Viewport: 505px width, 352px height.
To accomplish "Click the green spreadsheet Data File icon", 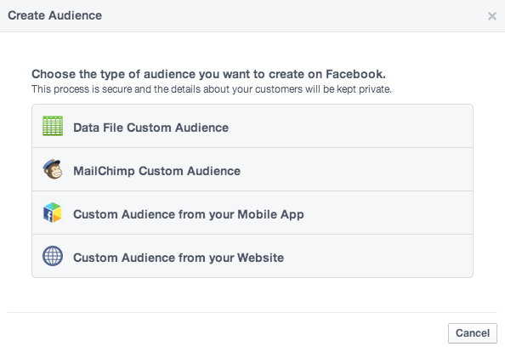I will [53, 126].
